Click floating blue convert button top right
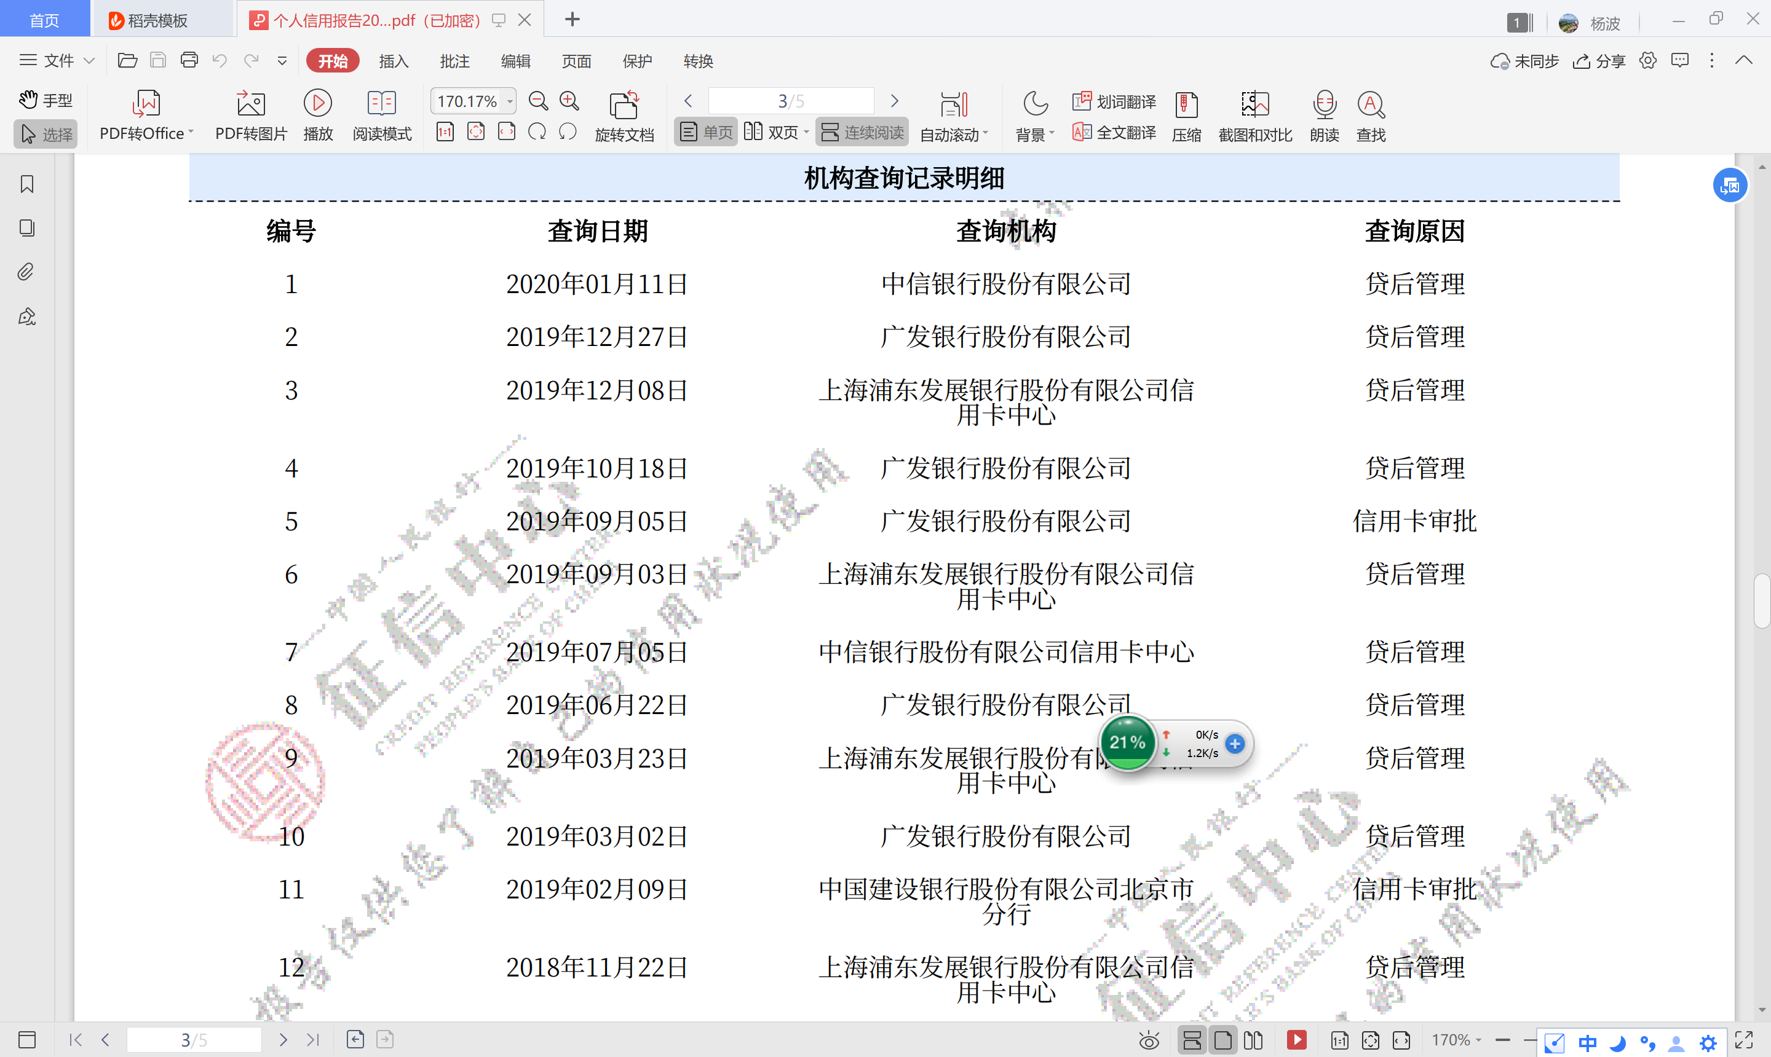 pos(1729,186)
